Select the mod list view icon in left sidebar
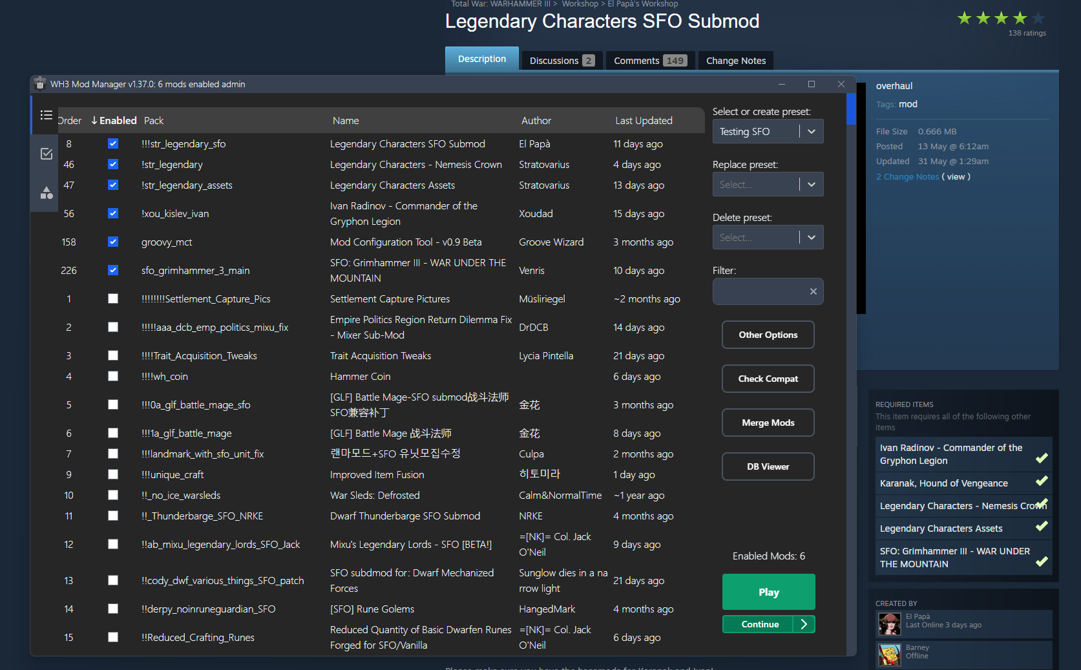The image size is (1081, 670). [46, 115]
